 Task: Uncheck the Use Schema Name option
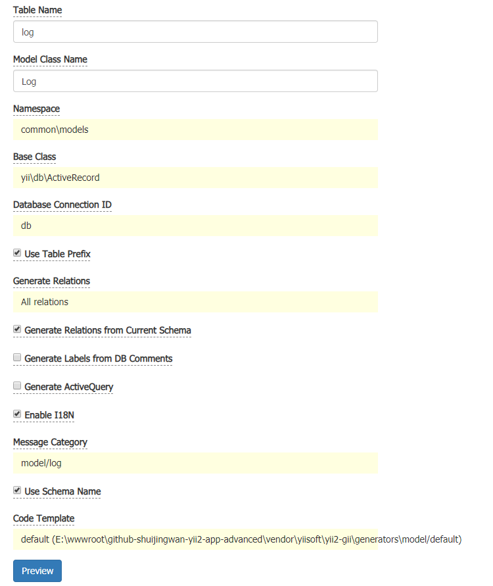[18, 491]
